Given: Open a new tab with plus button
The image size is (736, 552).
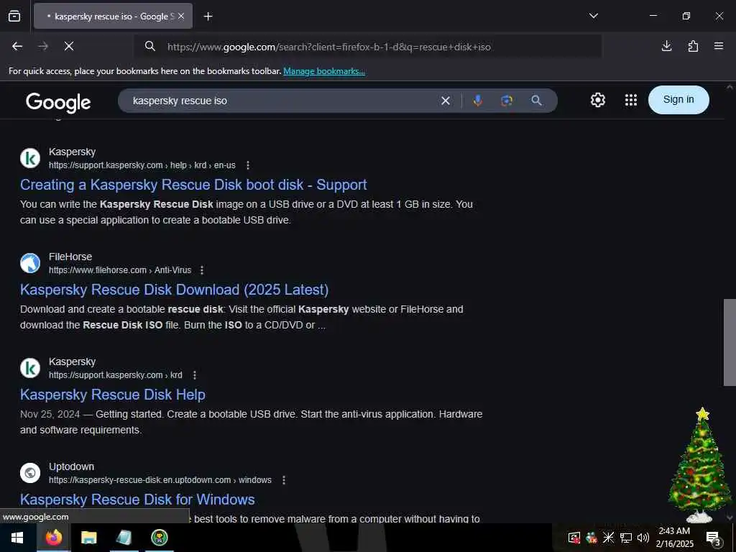Looking at the screenshot, I should [208, 17].
